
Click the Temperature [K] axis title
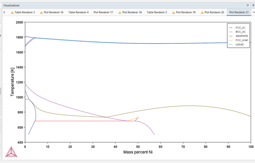point(12,82)
